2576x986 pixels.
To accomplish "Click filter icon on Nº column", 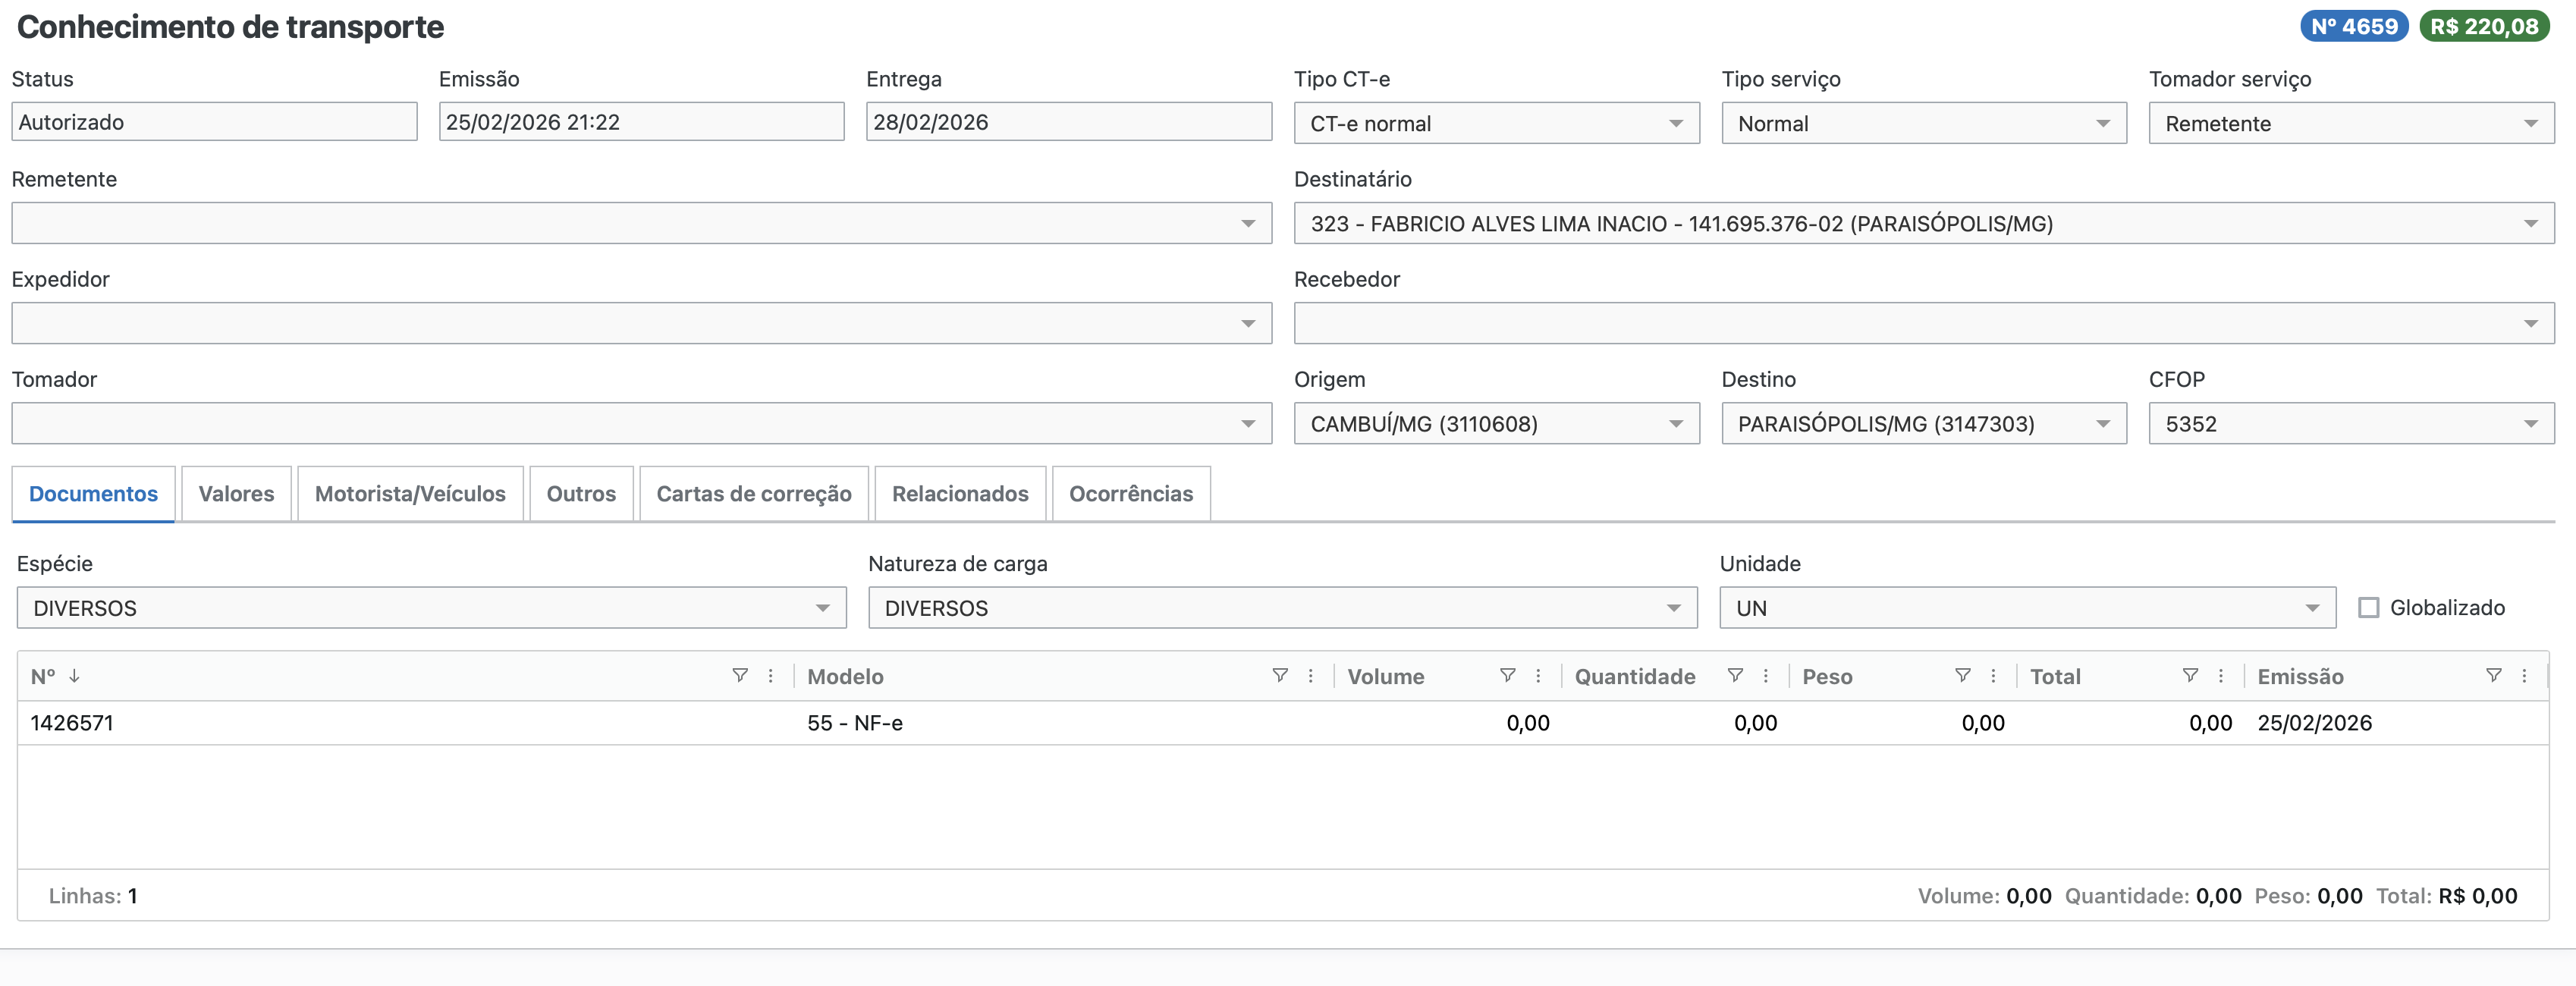I will click(740, 676).
